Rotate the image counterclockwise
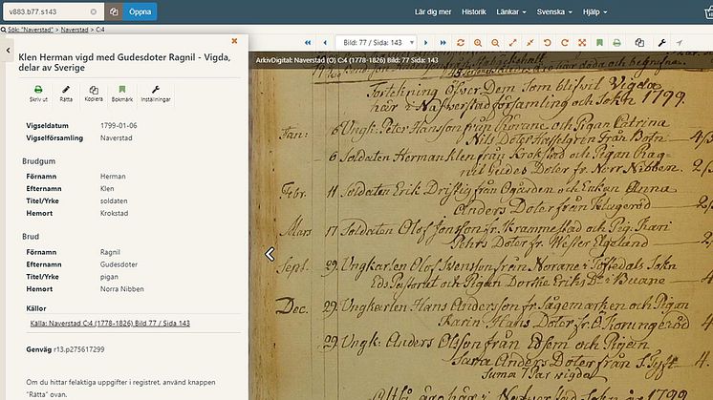The width and height of the screenshot is (713, 400). 547,43
